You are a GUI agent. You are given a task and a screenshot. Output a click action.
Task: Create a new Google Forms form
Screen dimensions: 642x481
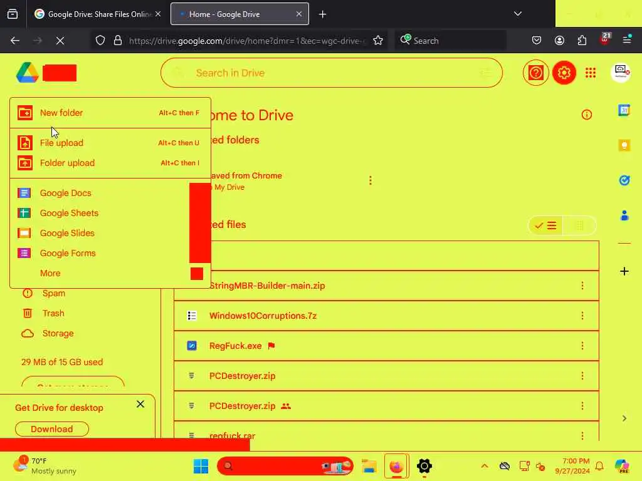[x=110, y=253]
